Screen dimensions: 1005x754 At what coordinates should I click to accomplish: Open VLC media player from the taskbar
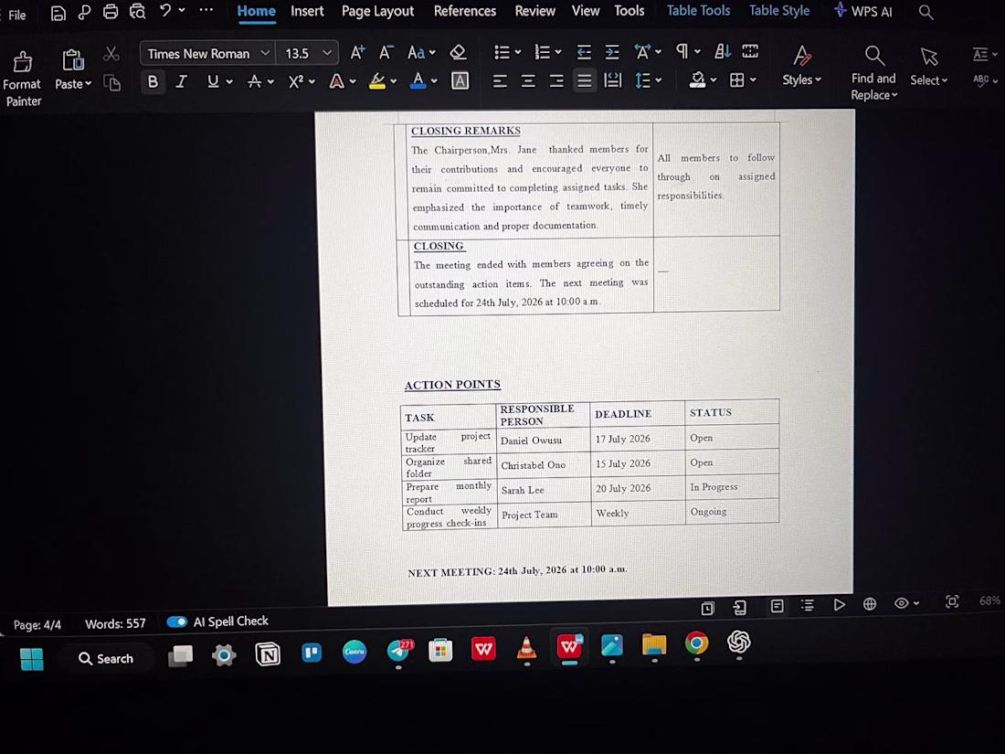point(526,648)
